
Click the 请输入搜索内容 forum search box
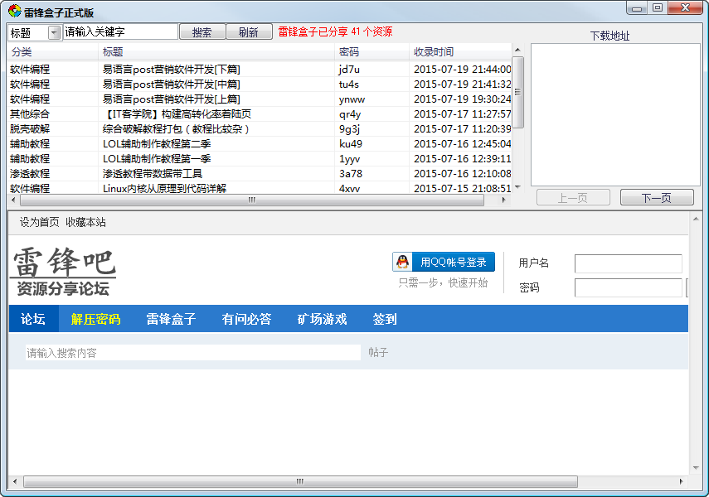coord(193,352)
